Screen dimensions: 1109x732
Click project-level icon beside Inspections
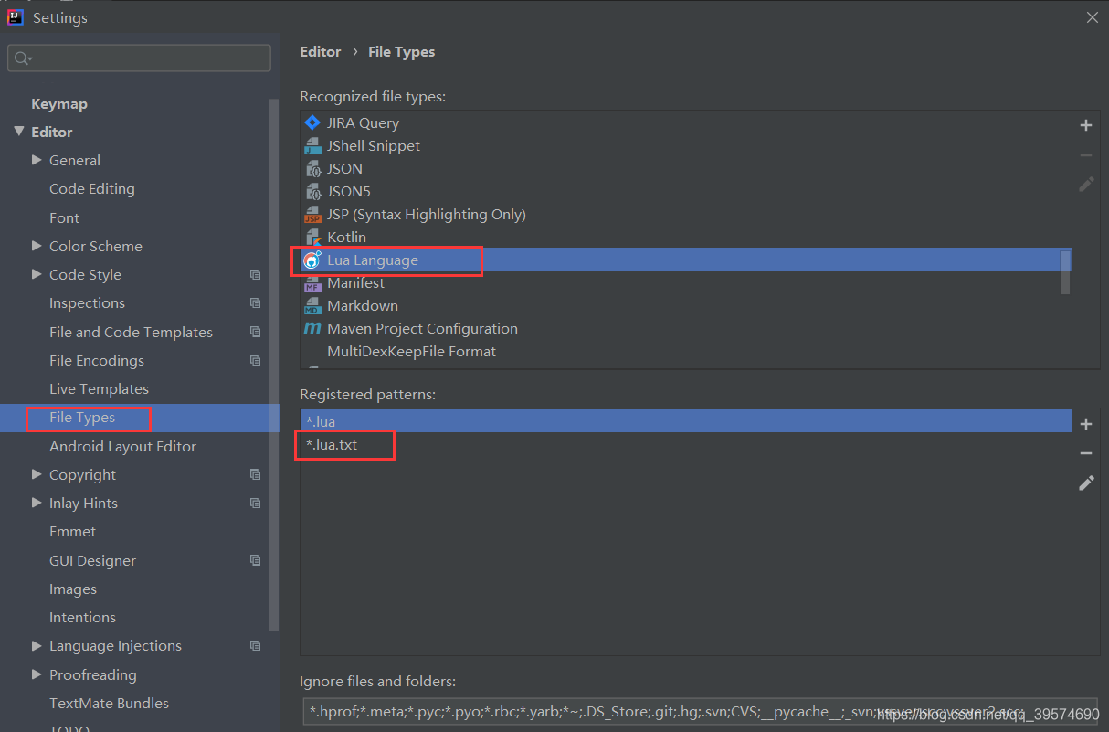[255, 303]
